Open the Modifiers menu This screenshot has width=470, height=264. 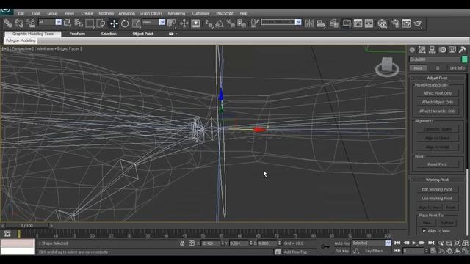pos(106,13)
